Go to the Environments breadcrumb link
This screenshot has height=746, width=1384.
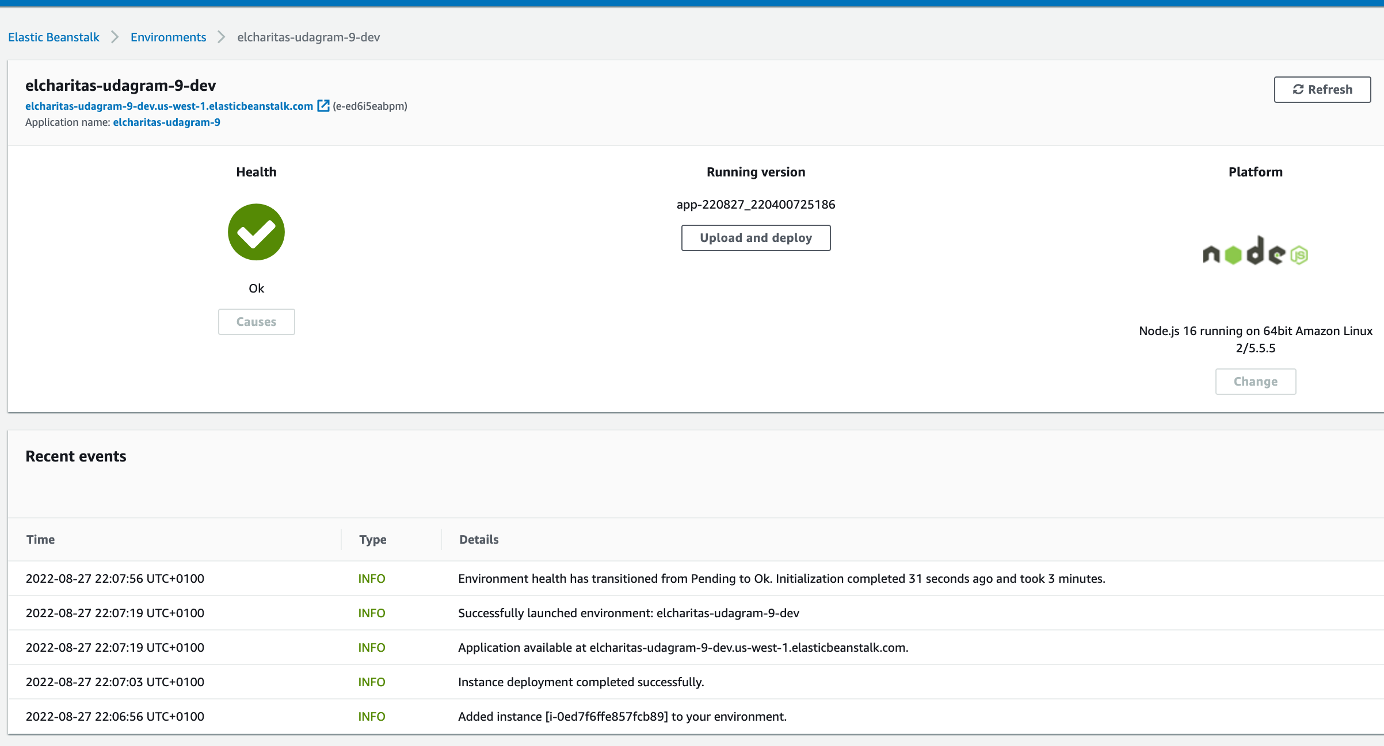click(168, 37)
